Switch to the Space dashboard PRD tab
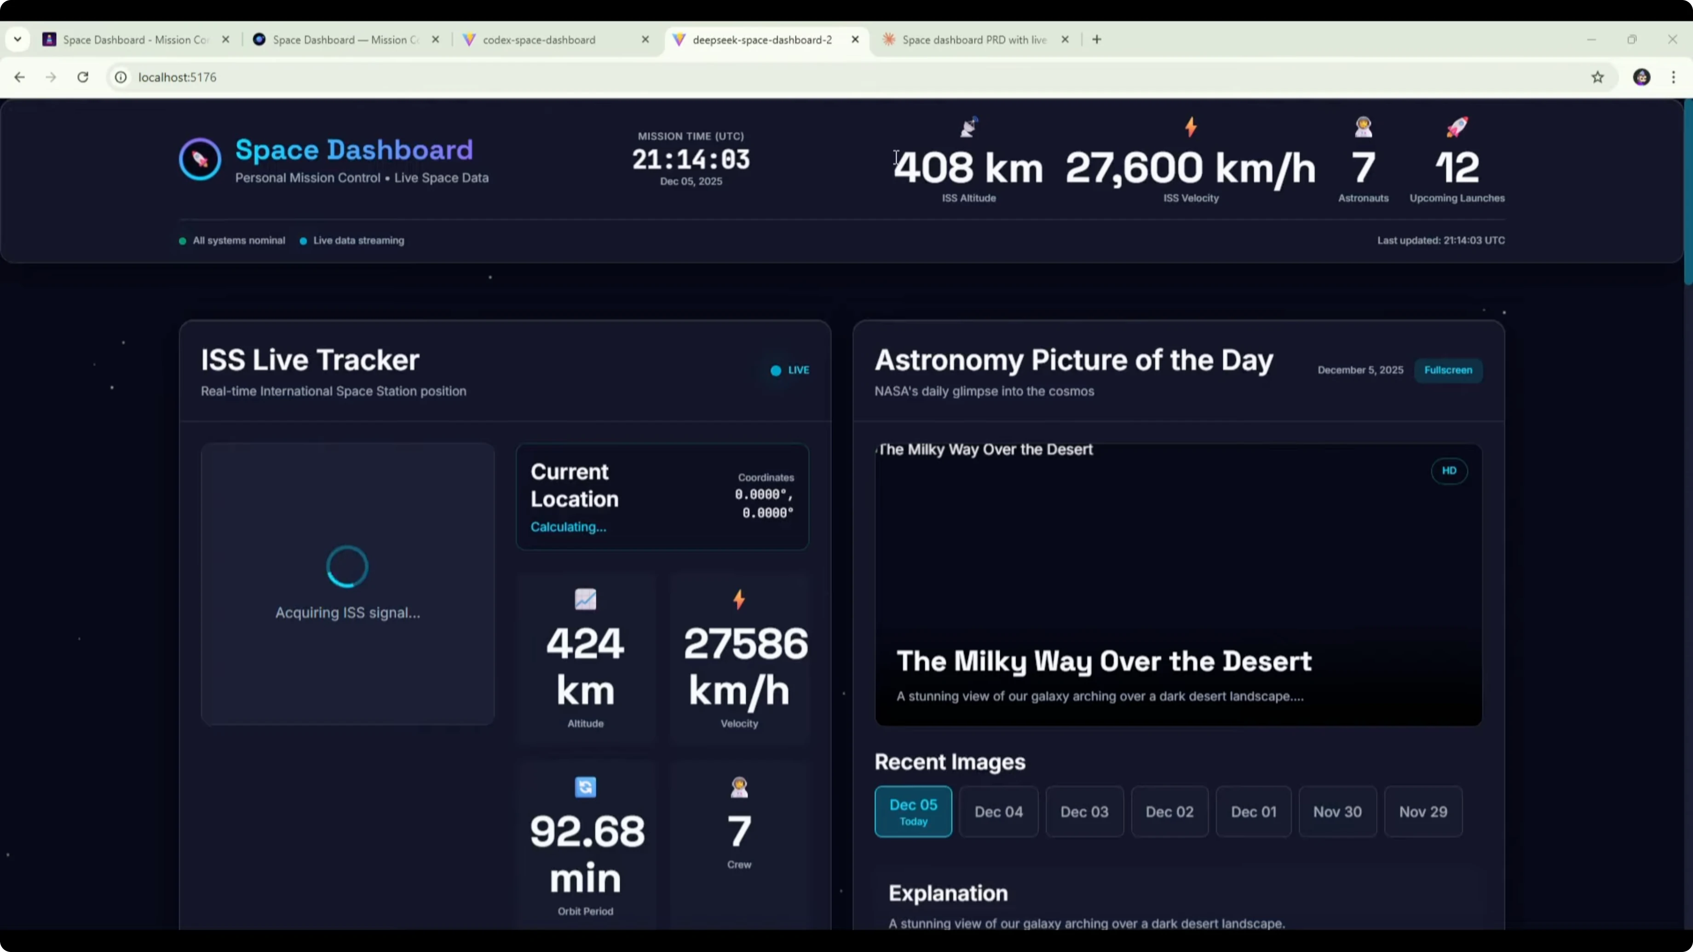This screenshot has height=952, width=1693. (x=974, y=40)
